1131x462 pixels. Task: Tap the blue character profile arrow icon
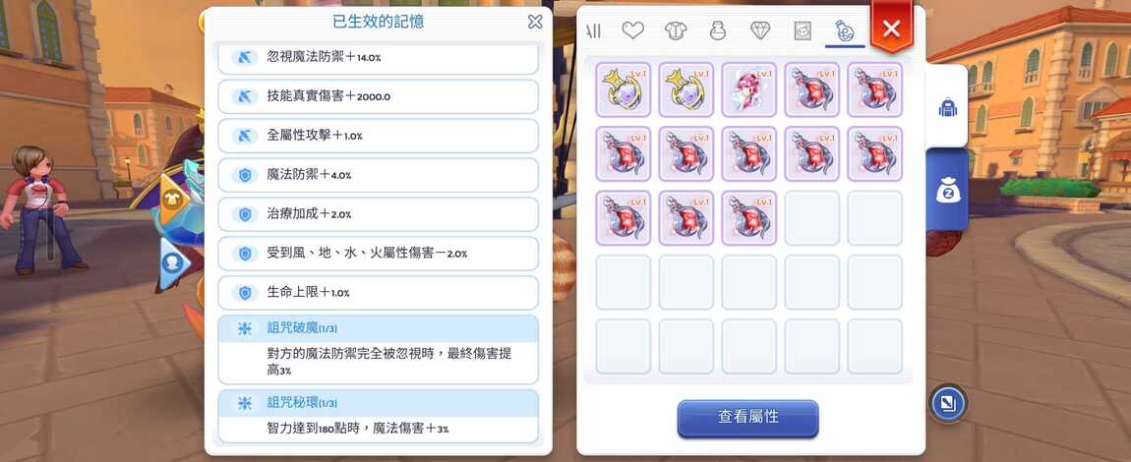(x=173, y=262)
